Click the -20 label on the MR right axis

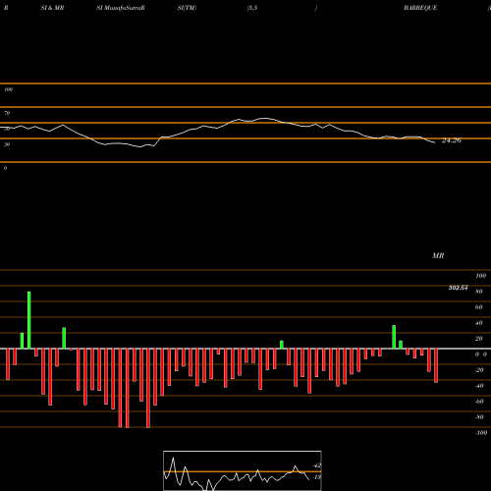click(x=479, y=370)
